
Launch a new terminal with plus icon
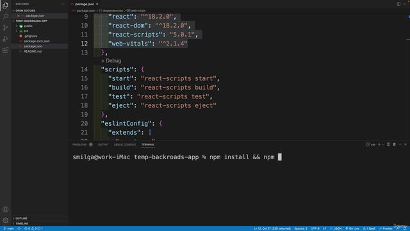pos(379,144)
